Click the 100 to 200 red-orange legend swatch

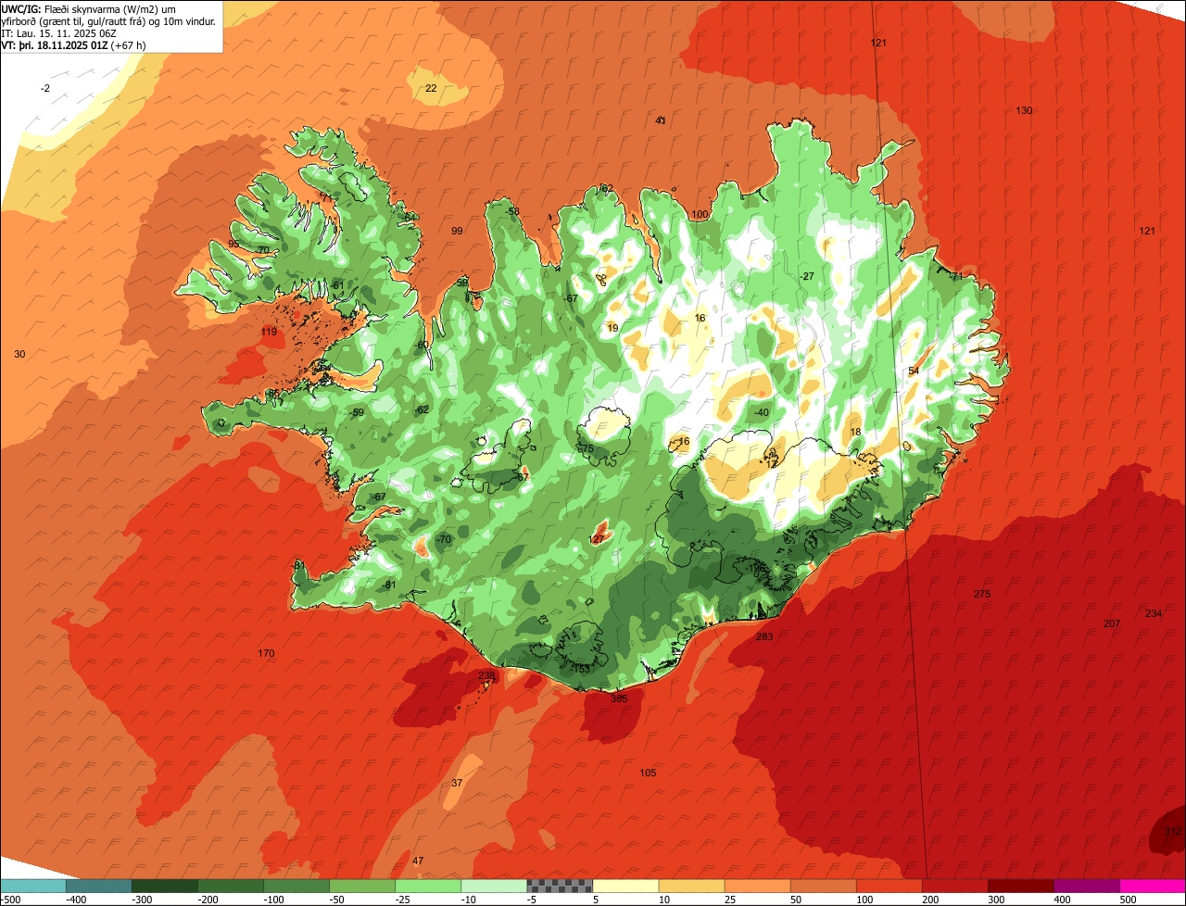(888, 886)
